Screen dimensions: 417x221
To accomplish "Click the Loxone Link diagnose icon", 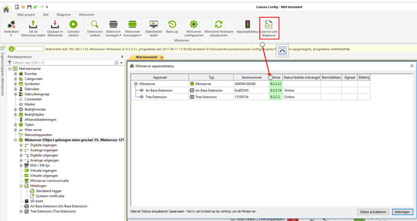I will point(269,24).
